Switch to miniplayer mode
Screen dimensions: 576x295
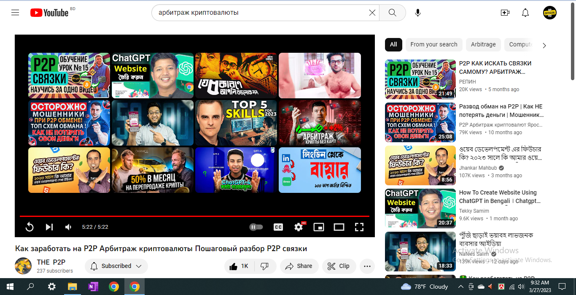(x=319, y=227)
